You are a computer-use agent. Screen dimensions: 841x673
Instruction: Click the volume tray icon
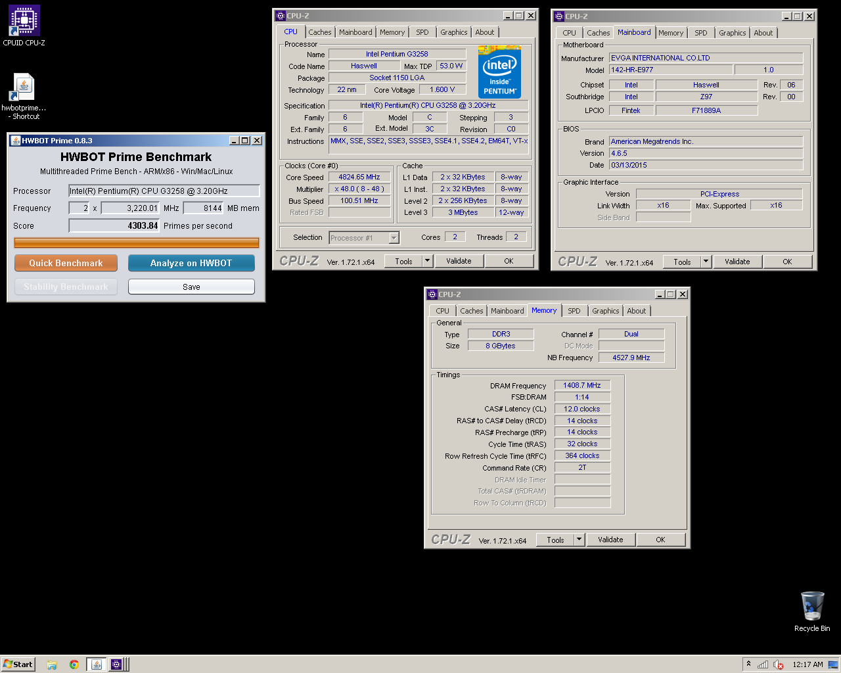click(x=779, y=664)
